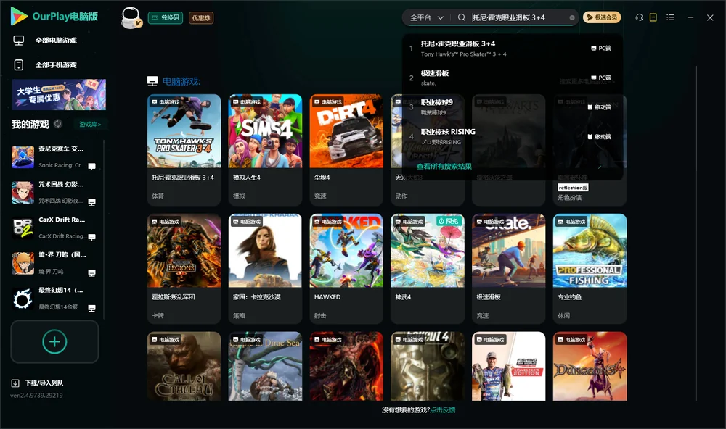Open Fishing Collector's Edition game card
Image resolution: width=726 pixels, height=429 pixels.
[x=508, y=366]
